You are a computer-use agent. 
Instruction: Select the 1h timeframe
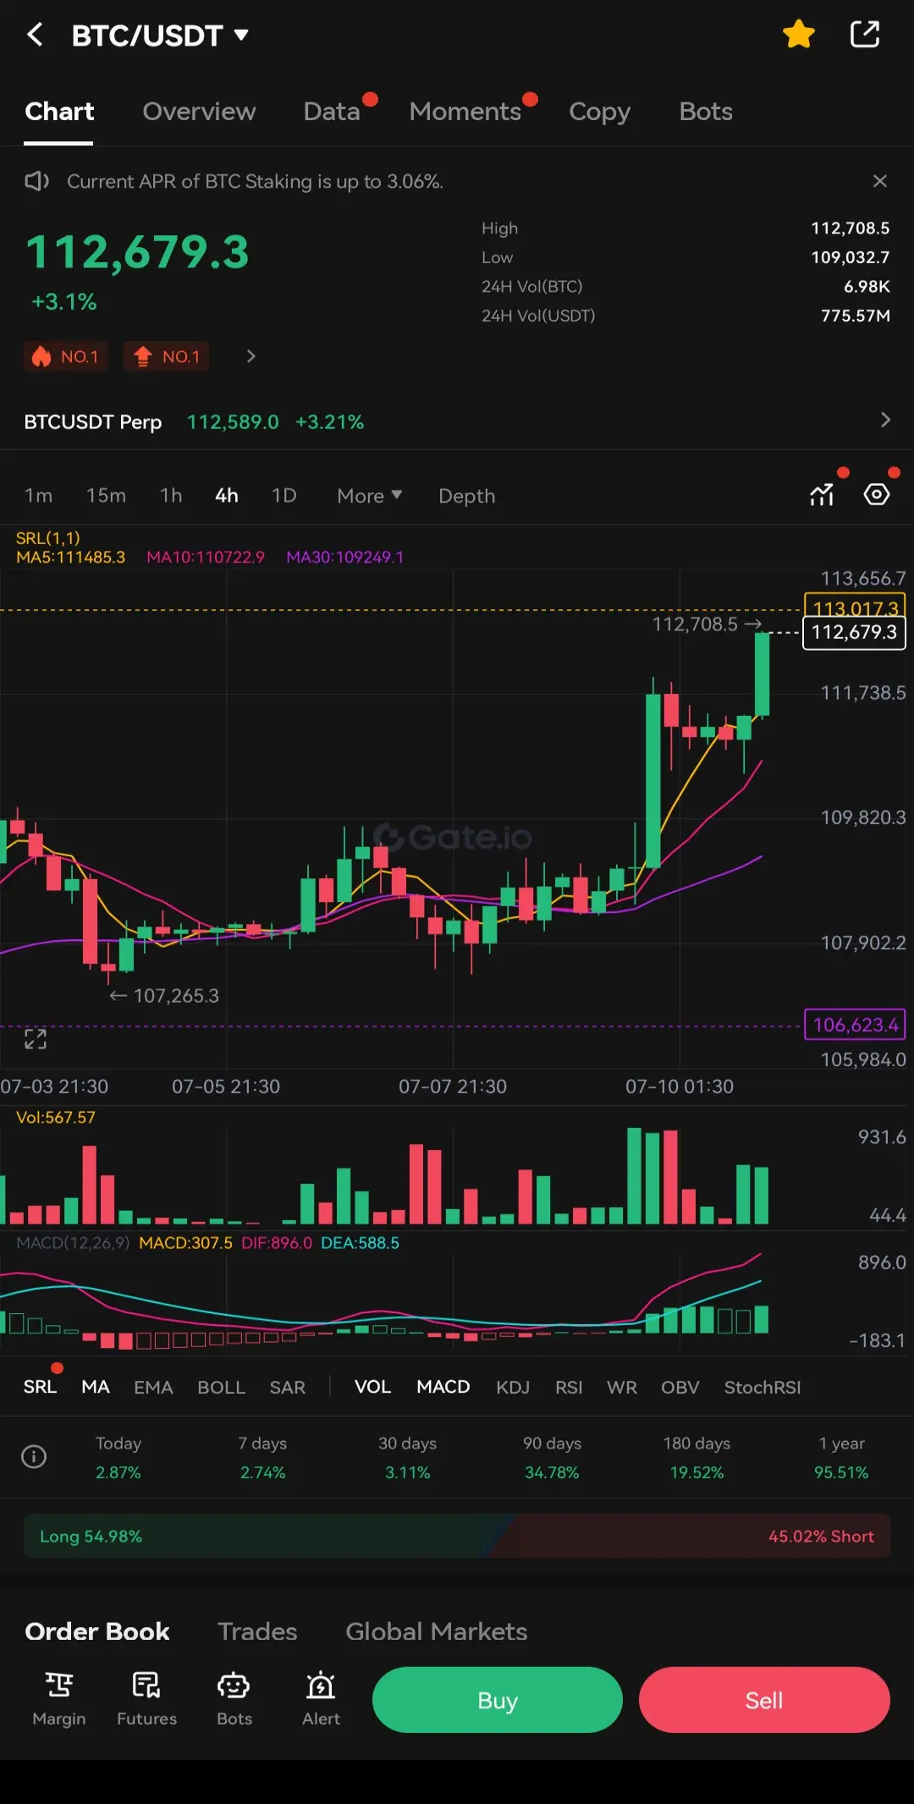[x=171, y=496]
